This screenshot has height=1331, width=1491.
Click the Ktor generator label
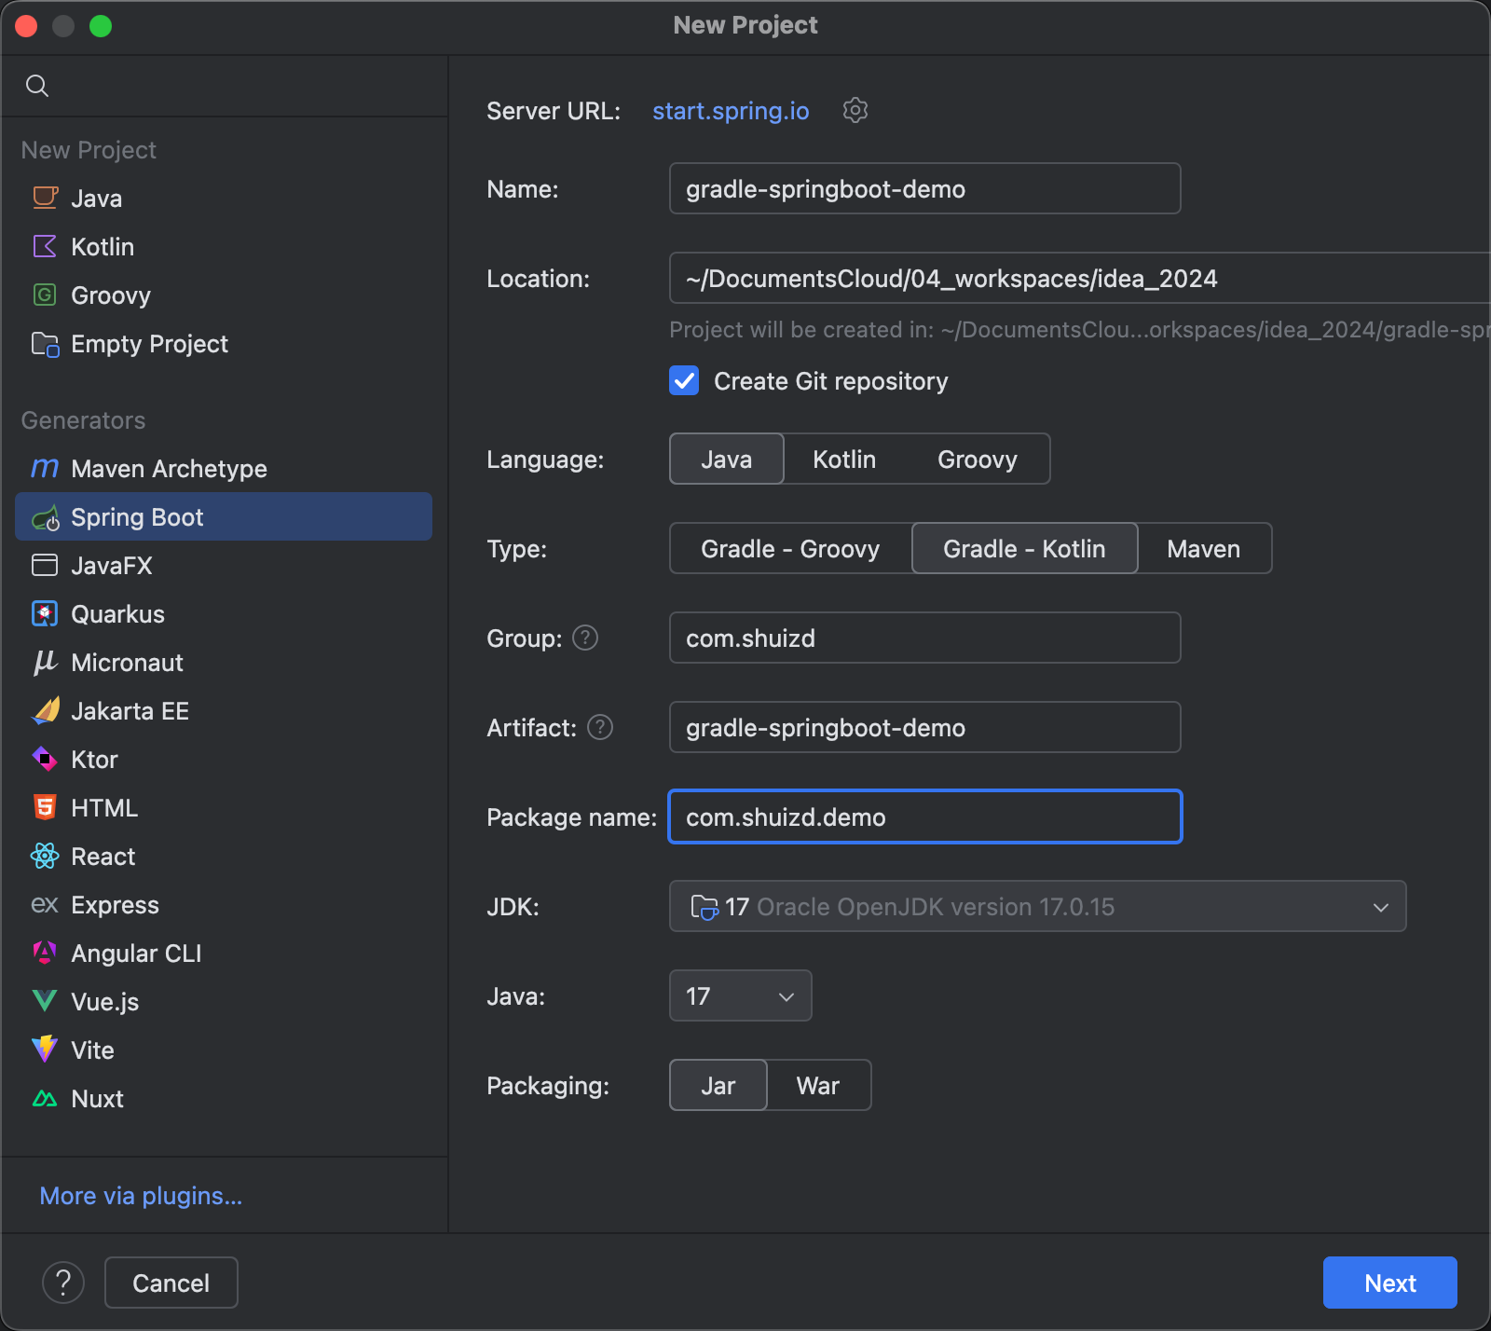pos(94,759)
